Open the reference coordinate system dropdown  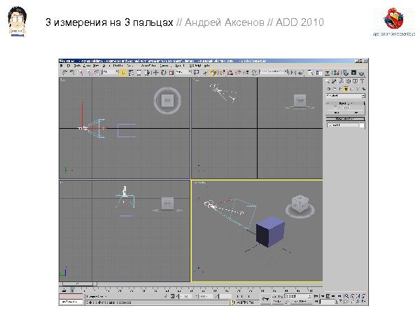[183, 72]
